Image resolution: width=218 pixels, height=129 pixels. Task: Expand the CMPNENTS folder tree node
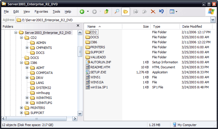pyautogui.click(x=27, y=48)
